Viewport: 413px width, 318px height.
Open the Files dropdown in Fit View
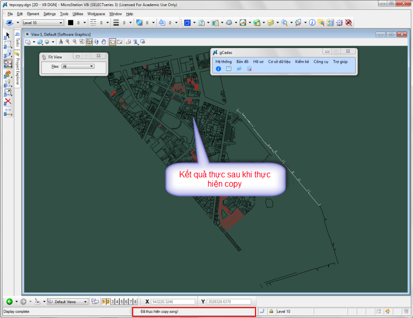[x=77, y=66]
